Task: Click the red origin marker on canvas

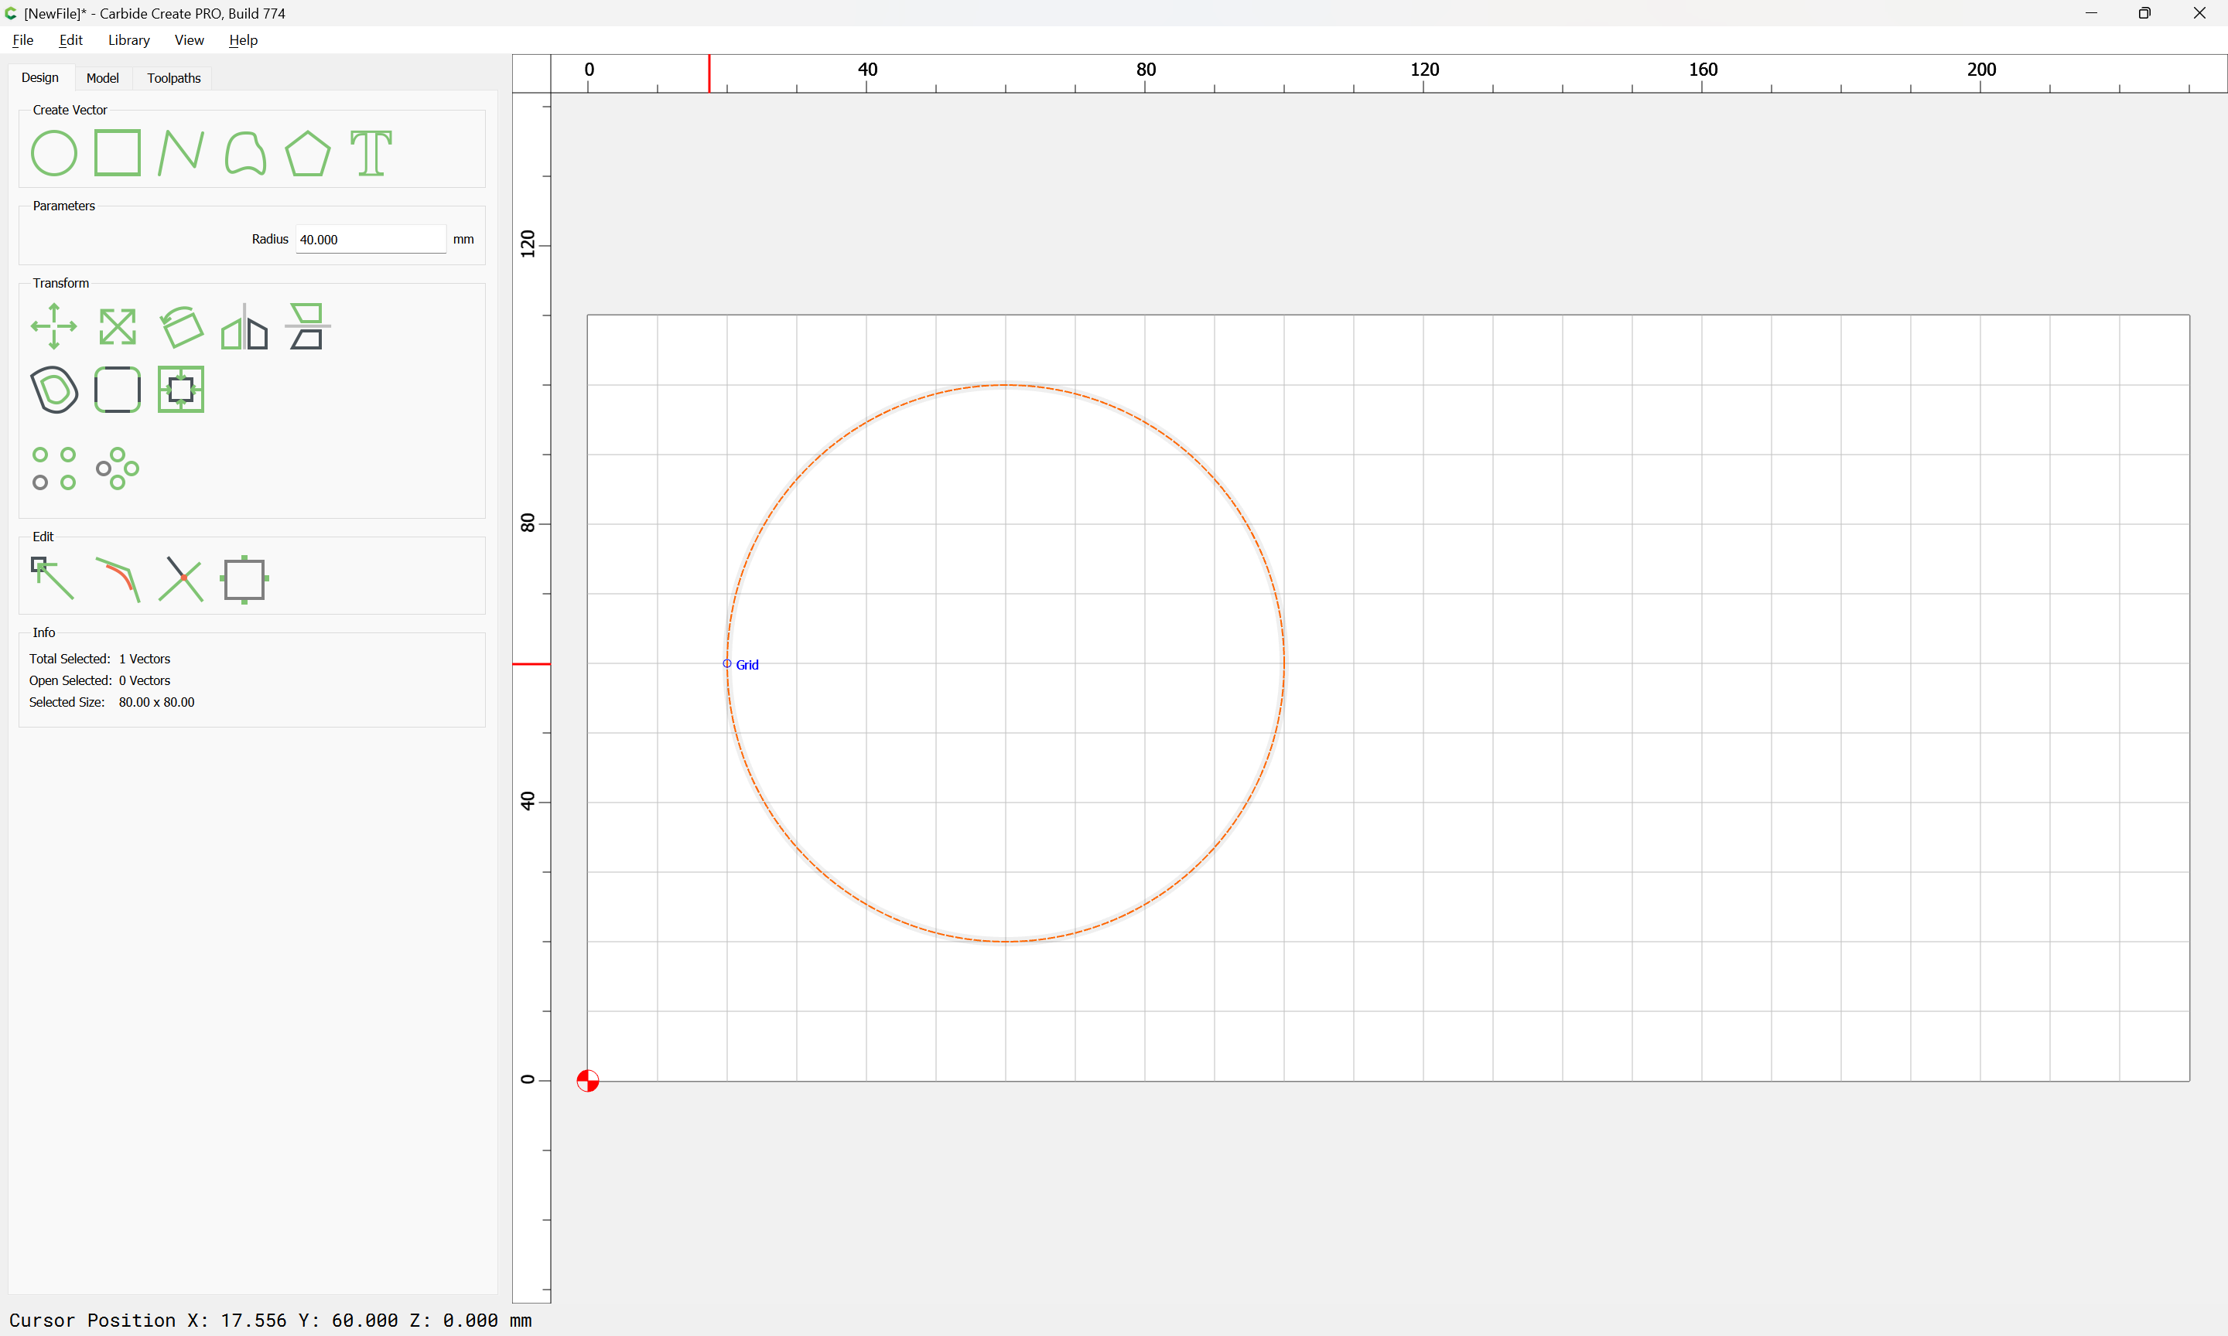Action: (587, 1080)
